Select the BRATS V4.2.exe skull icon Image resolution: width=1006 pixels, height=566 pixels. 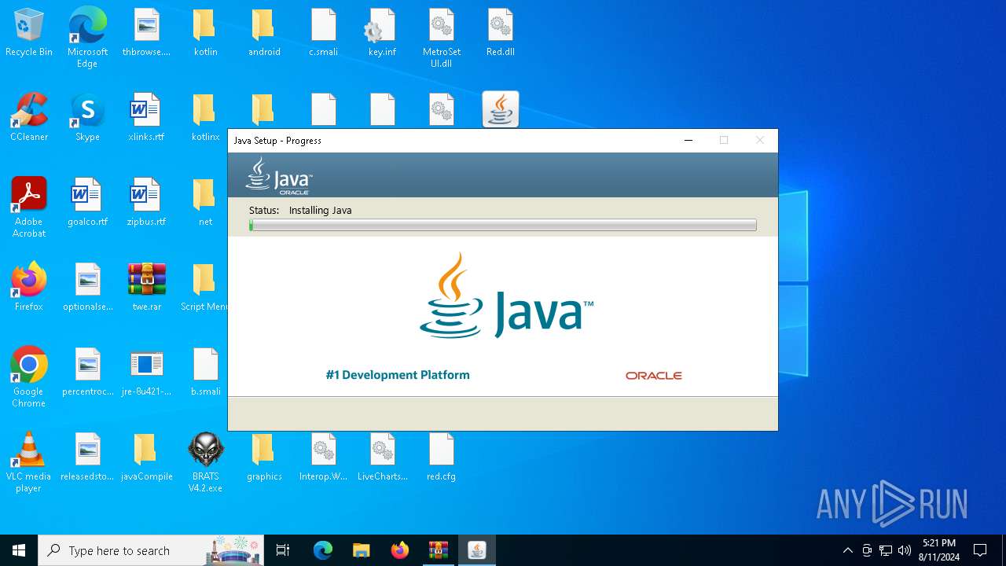pos(205,462)
